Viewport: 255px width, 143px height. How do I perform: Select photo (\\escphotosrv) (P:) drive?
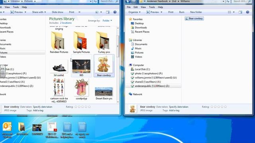(147, 73)
